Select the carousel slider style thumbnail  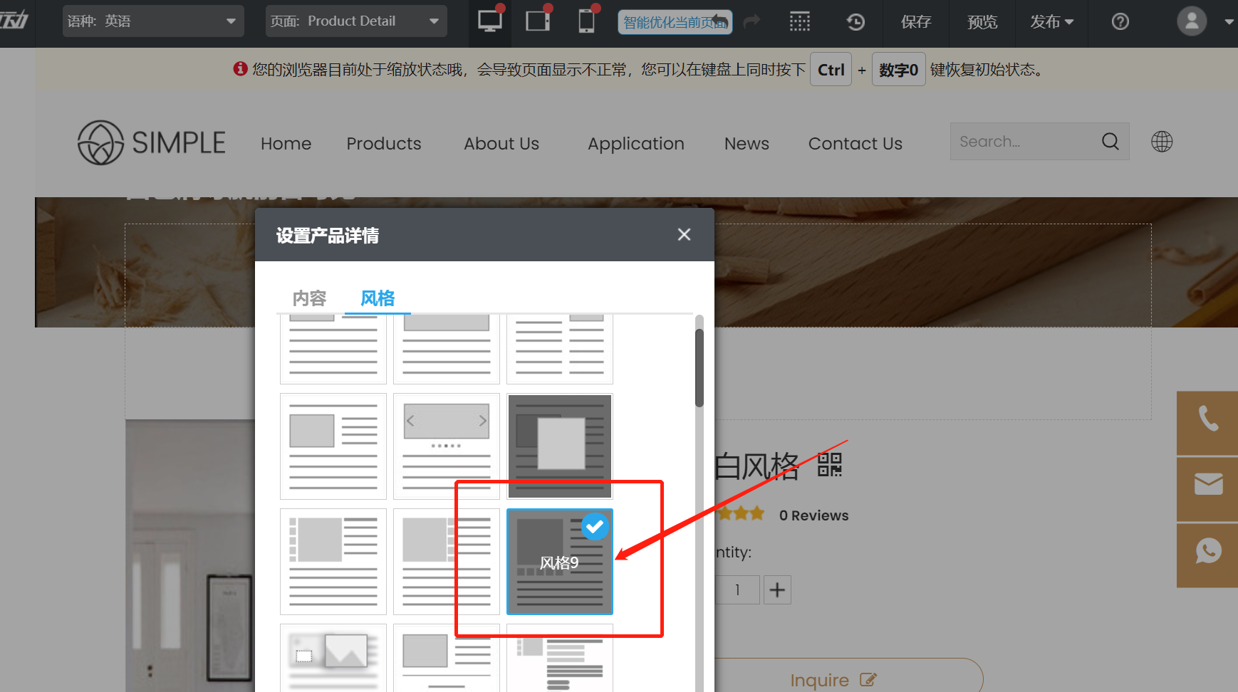[447, 446]
